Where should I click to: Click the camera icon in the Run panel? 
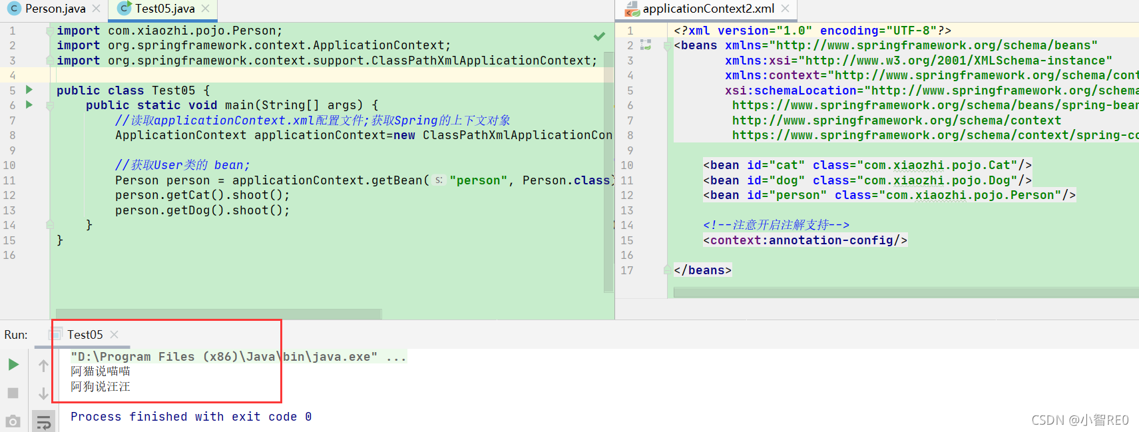tap(13, 421)
